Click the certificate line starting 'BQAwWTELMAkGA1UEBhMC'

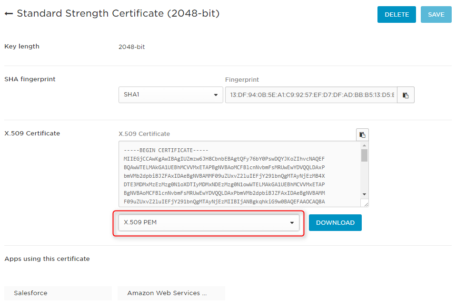click(224, 167)
